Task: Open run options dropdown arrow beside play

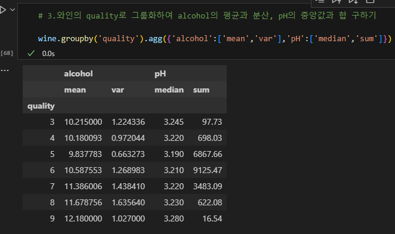Action: (13, 10)
